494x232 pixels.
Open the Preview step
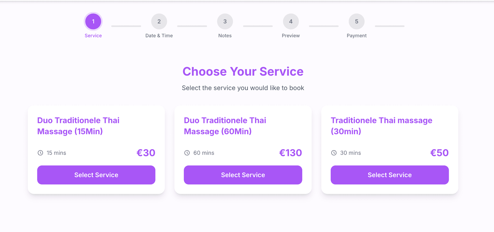pos(291,35)
